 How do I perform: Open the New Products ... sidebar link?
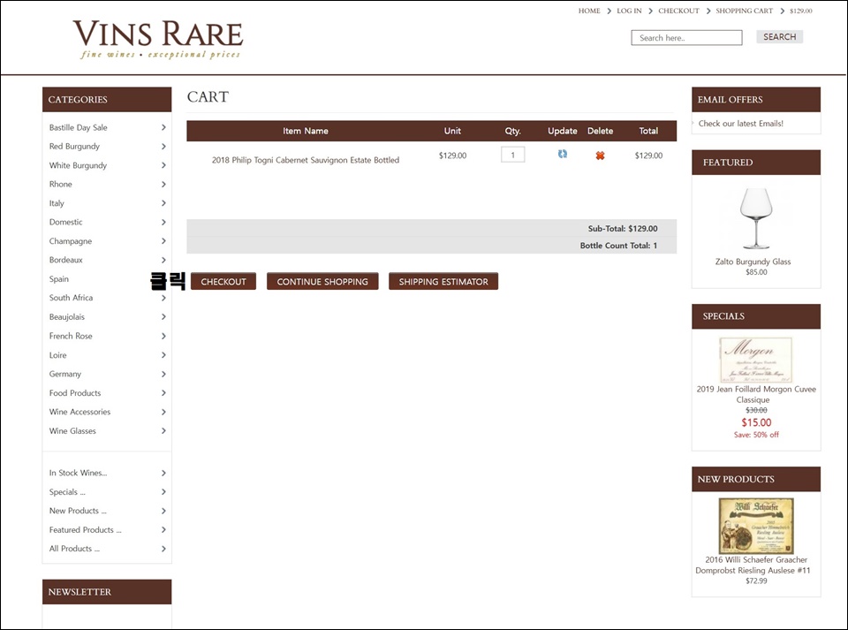pyautogui.click(x=78, y=511)
